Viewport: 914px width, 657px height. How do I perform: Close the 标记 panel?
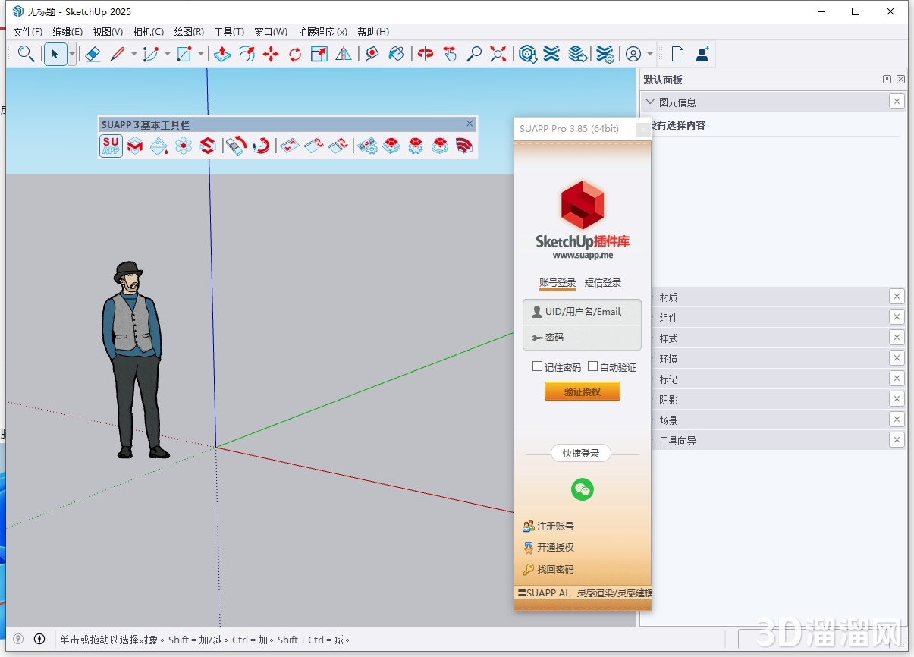click(x=897, y=379)
